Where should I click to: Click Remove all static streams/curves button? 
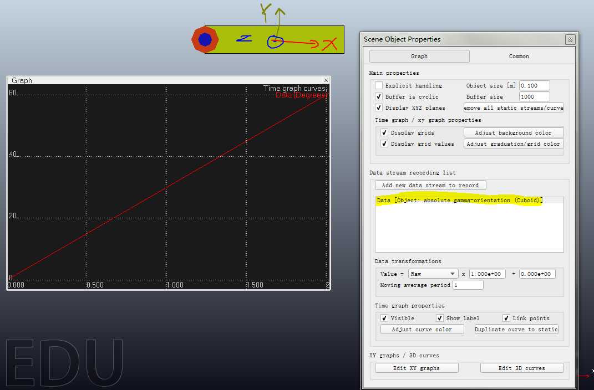coord(514,108)
